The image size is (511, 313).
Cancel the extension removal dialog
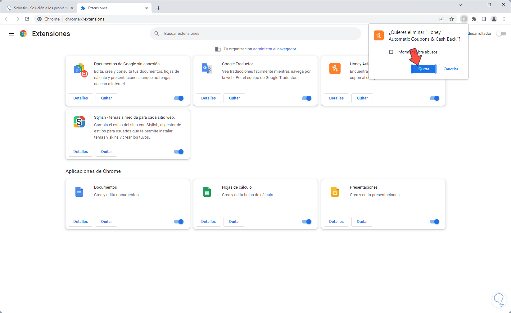coord(451,69)
